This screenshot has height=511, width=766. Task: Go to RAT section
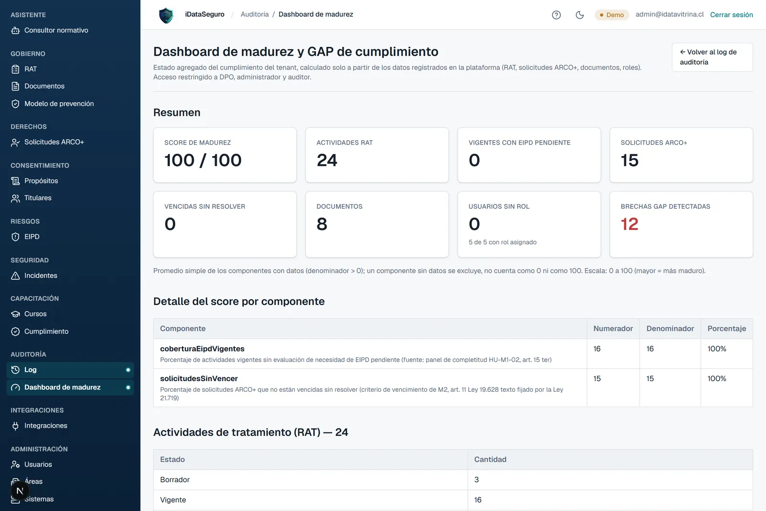[x=70, y=69]
